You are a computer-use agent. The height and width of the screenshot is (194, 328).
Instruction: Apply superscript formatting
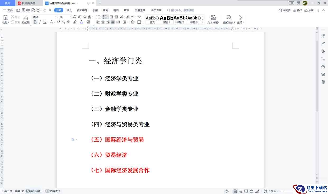[x=58, y=22]
